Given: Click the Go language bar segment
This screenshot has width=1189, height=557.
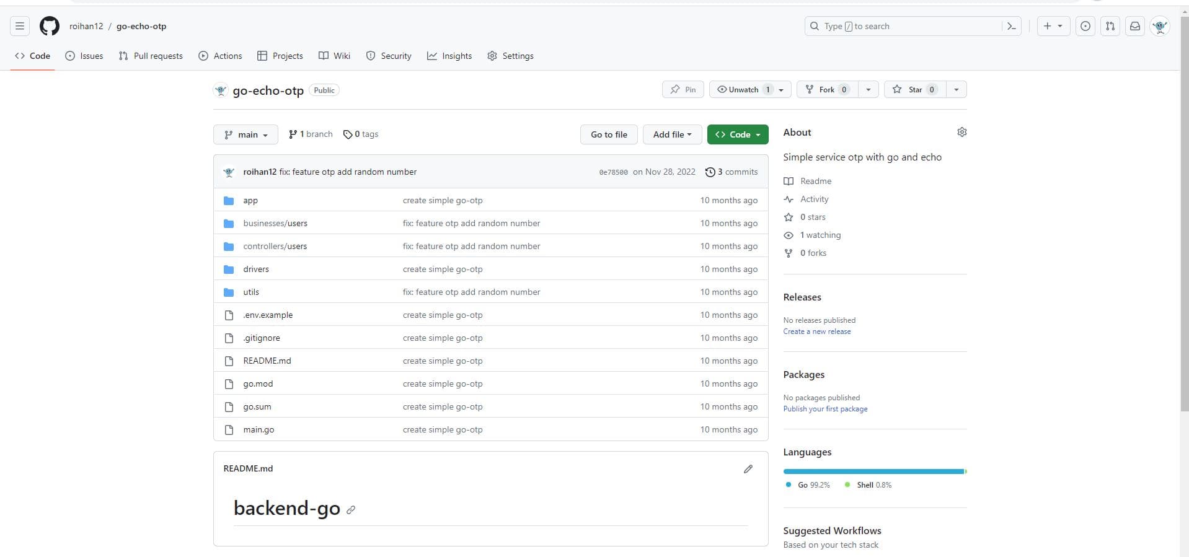Looking at the screenshot, I should [x=873, y=471].
